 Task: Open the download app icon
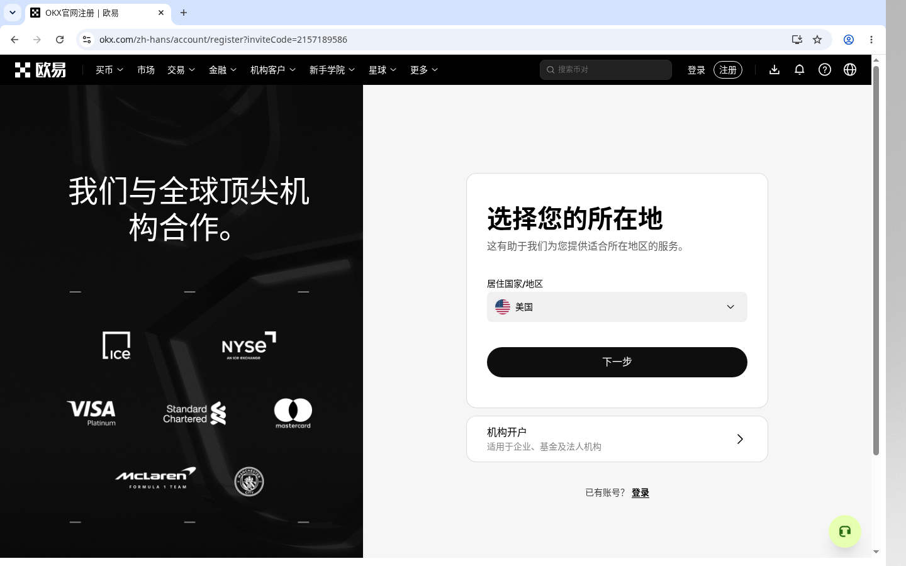(x=775, y=70)
